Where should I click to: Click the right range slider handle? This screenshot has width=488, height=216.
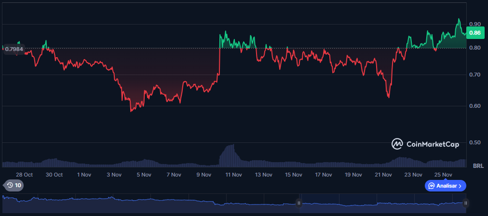465,203
